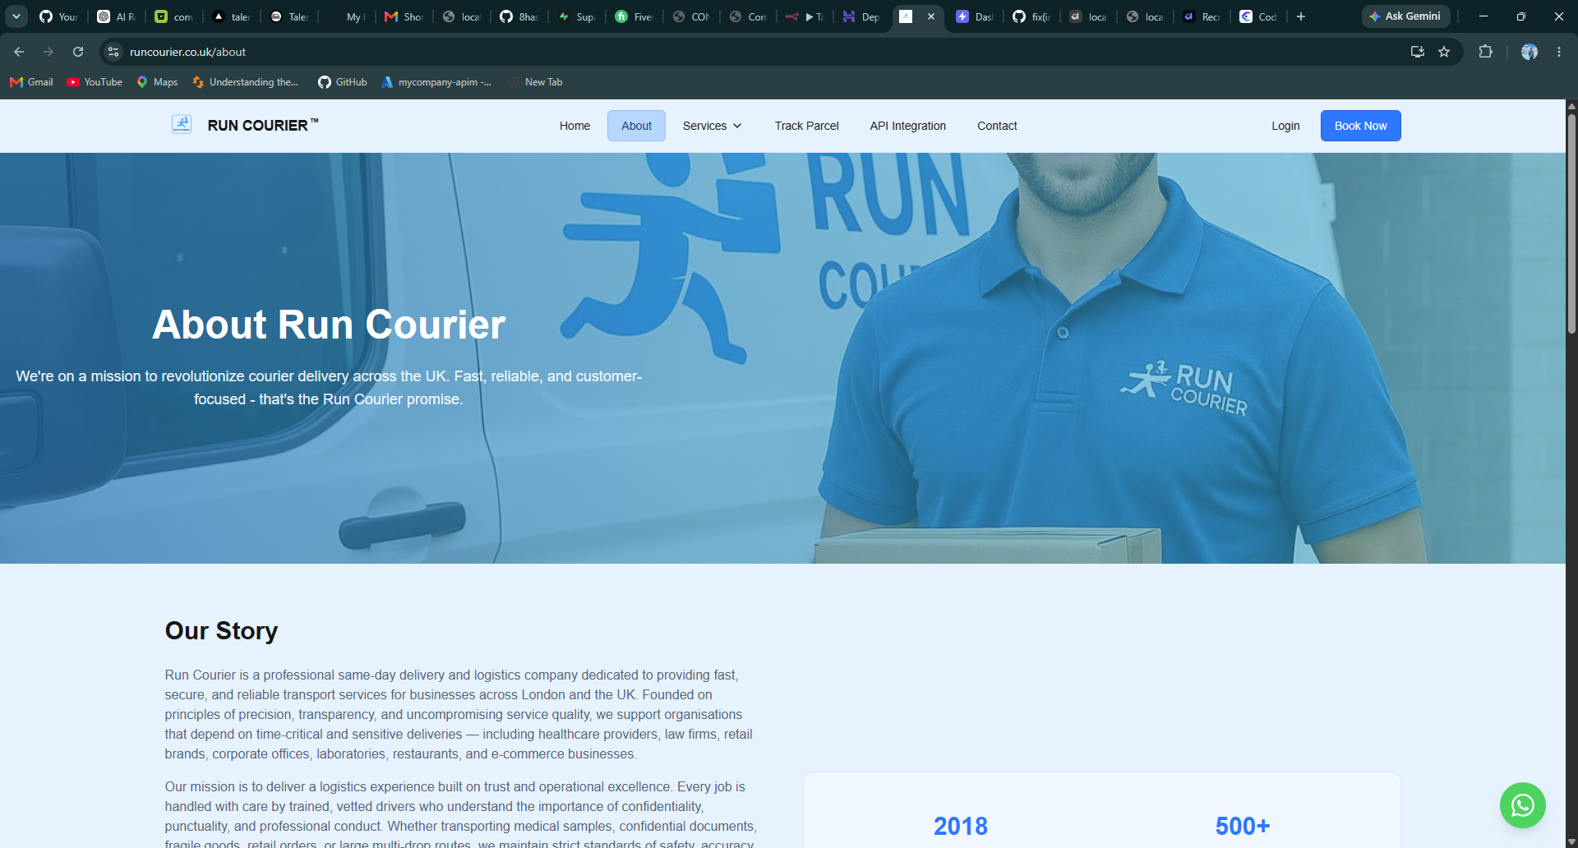The image size is (1578, 848).
Task: Click the 'Our Story' heading
Action: [221, 630]
